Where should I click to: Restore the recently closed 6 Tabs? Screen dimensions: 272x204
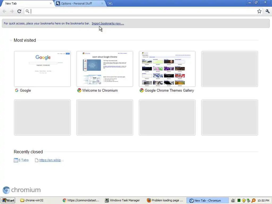24,160
